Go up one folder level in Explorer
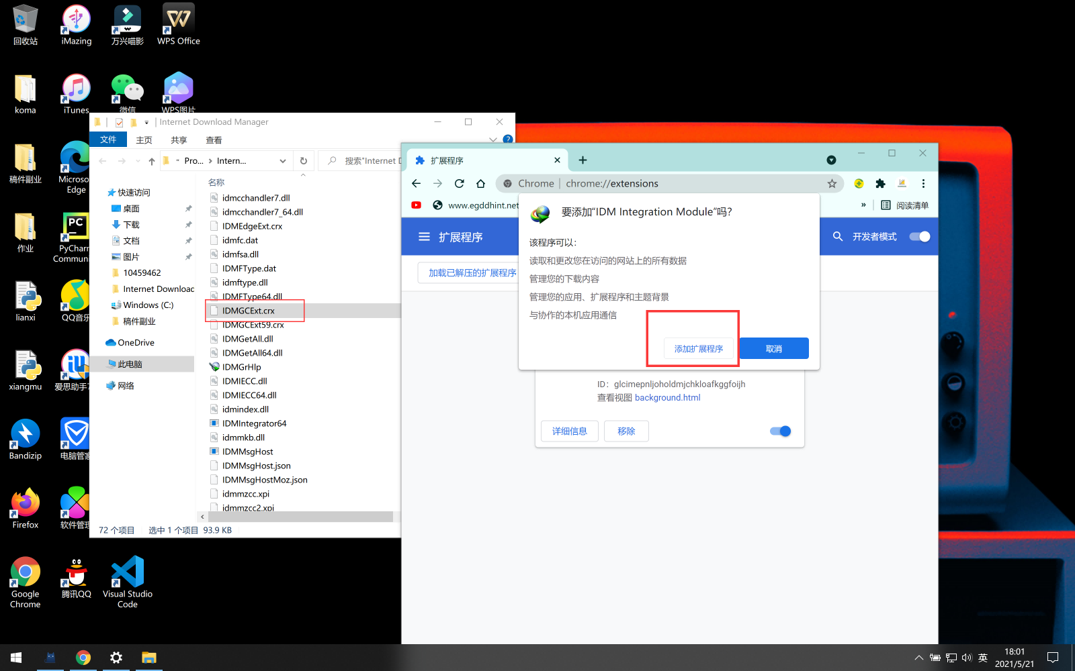This screenshot has width=1075, height=671. (x=152, y=161)
